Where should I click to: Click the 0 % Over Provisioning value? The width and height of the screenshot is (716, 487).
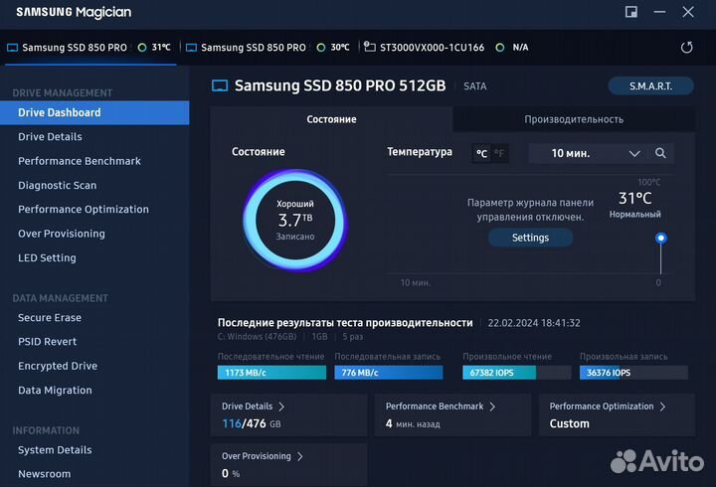coord(231,474)
